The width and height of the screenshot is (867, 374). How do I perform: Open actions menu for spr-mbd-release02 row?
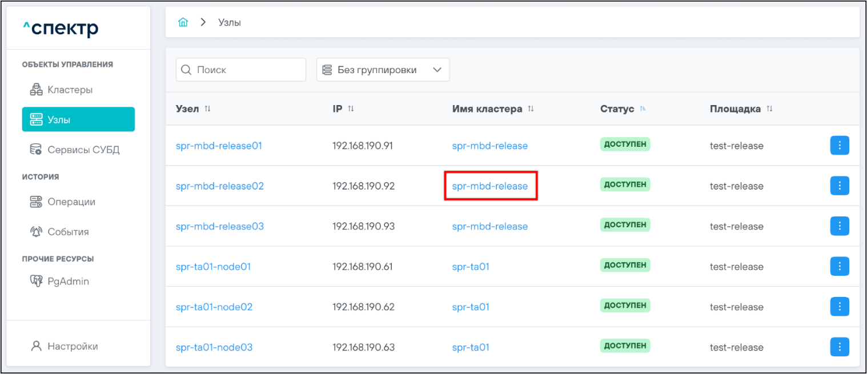click(839, 186)
